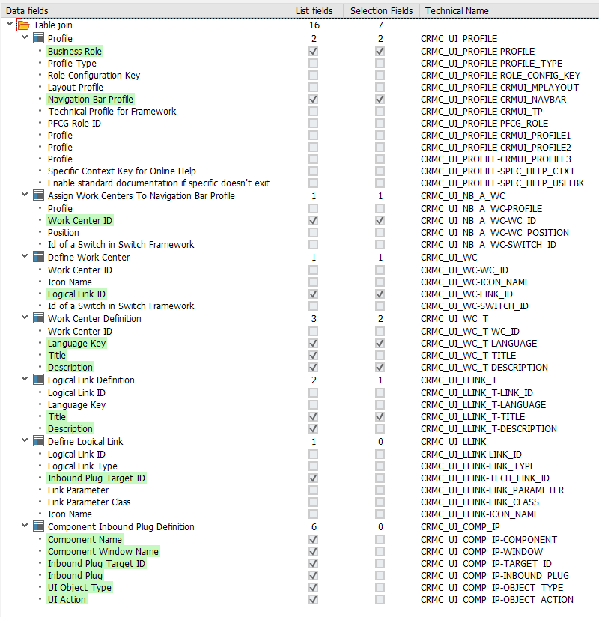Uncheck List field for Logical Link ID in CRMC_UI_WC

(313, 294)
